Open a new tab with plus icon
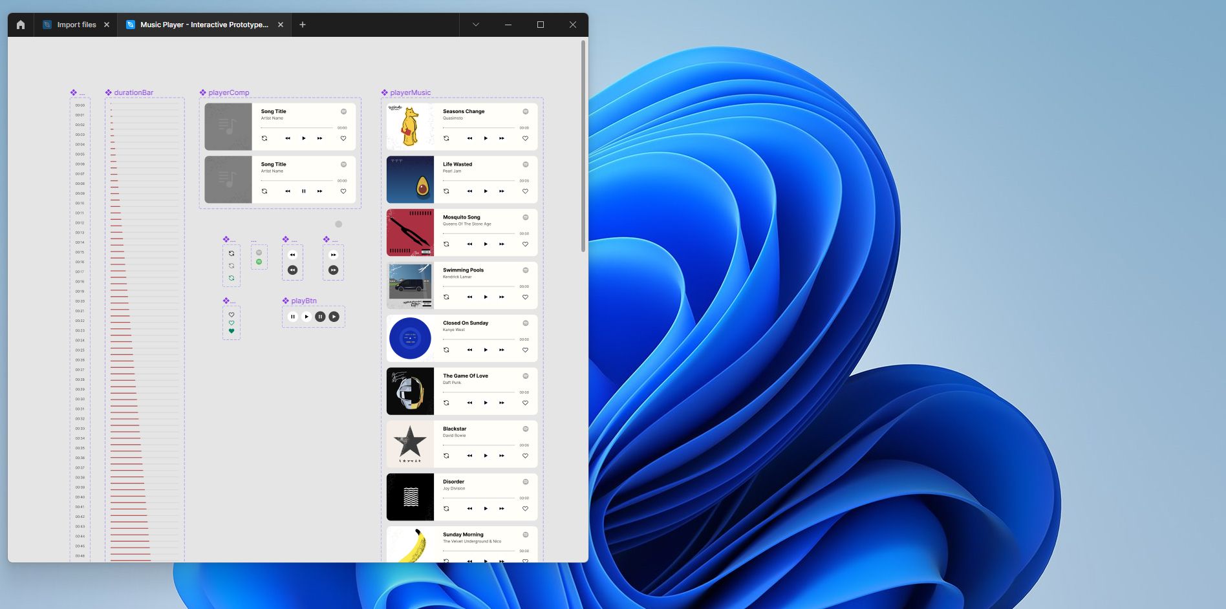 click(303, 25)
